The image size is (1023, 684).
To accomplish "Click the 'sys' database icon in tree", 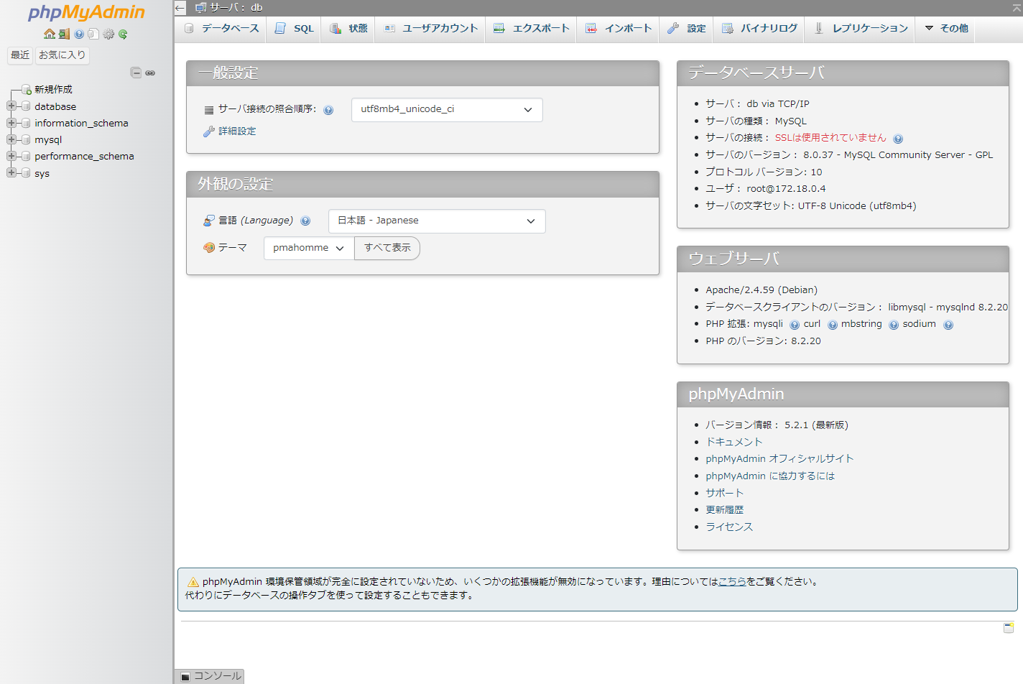I will coord(26,173).
